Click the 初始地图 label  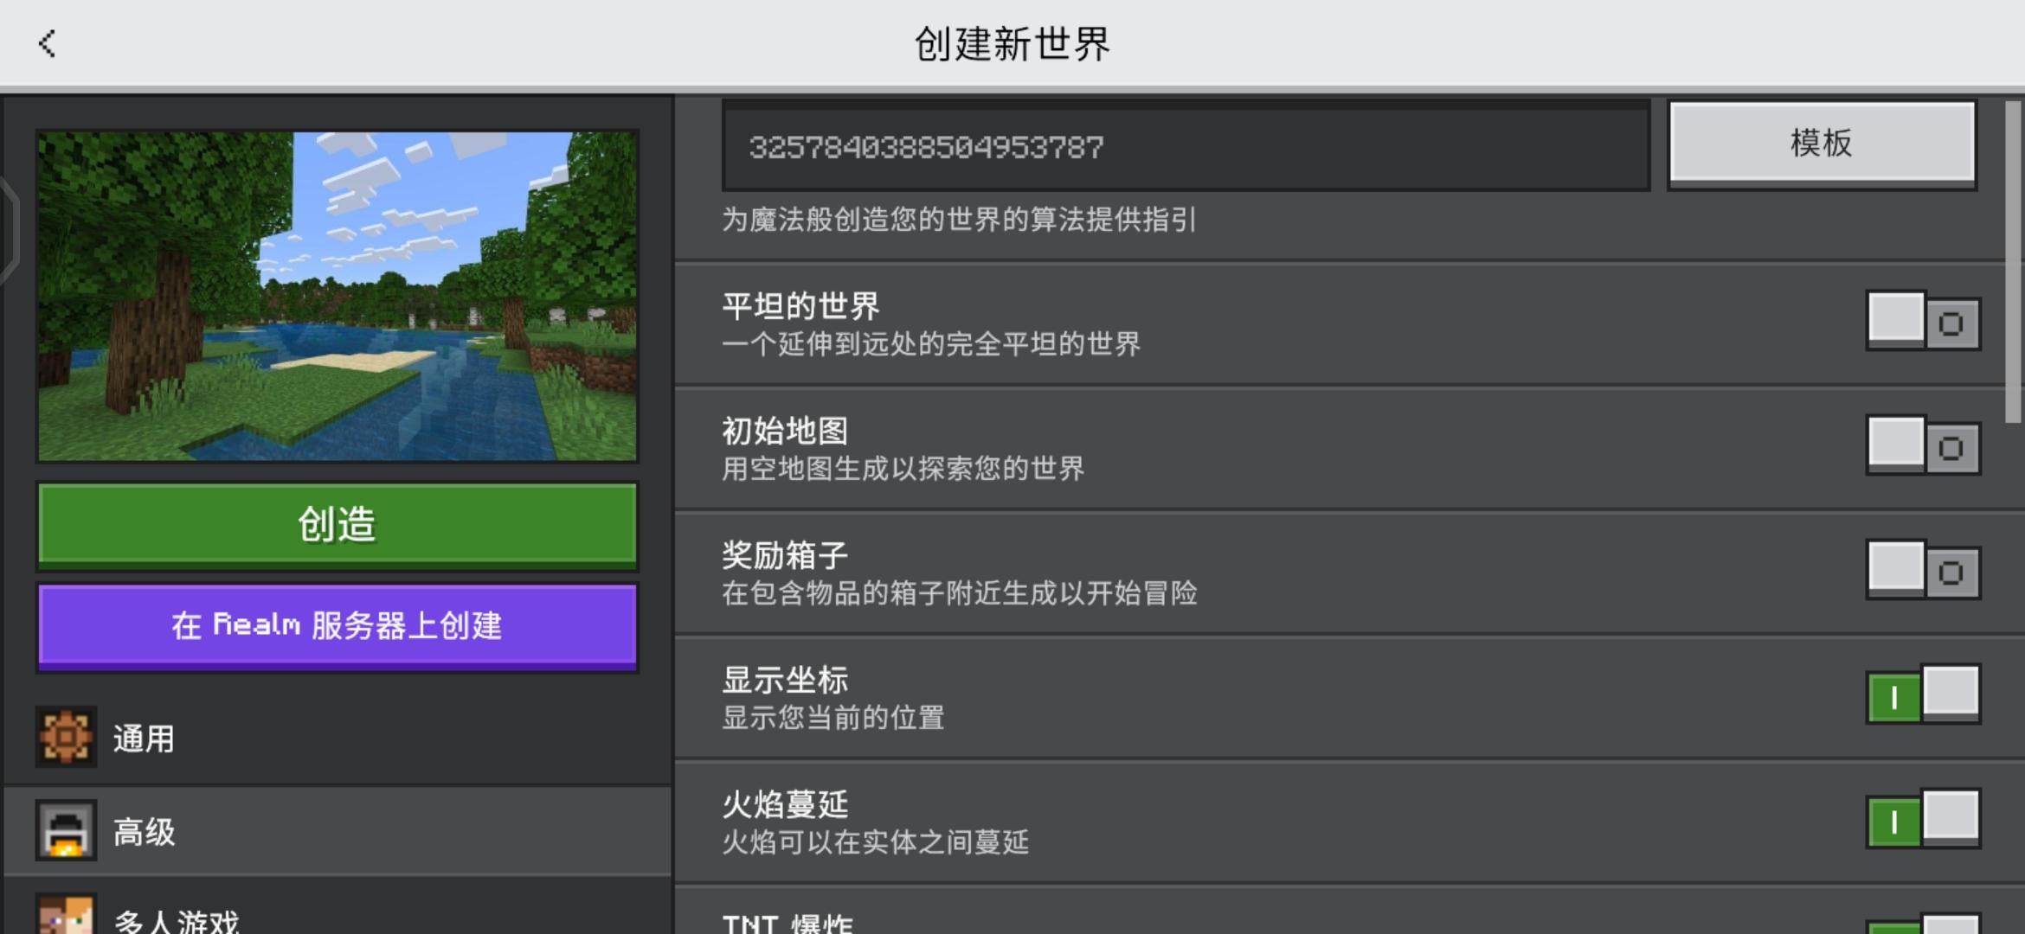click(785, 431)
